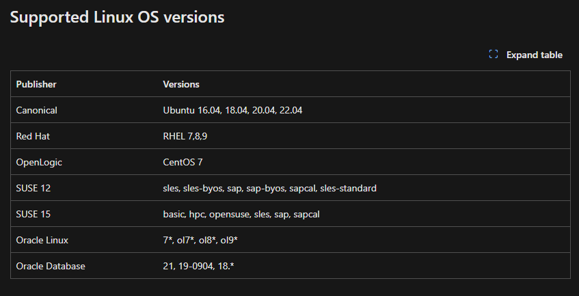This screenshot has width=579, height=296.
Task: Click the word Linux in the page heading
Action: coord(113,17)
